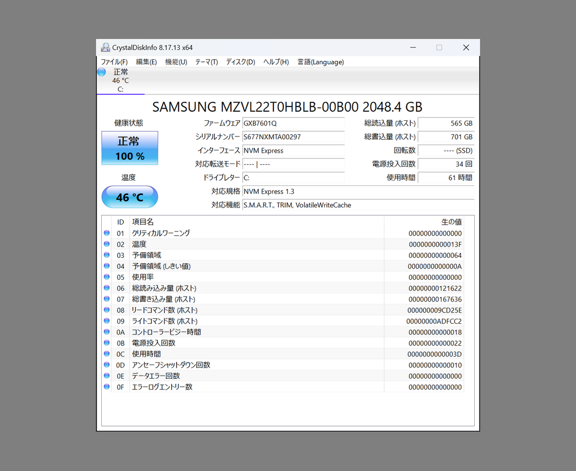
Task: Open the ファイル(F) menu
Action: point(114,62)
